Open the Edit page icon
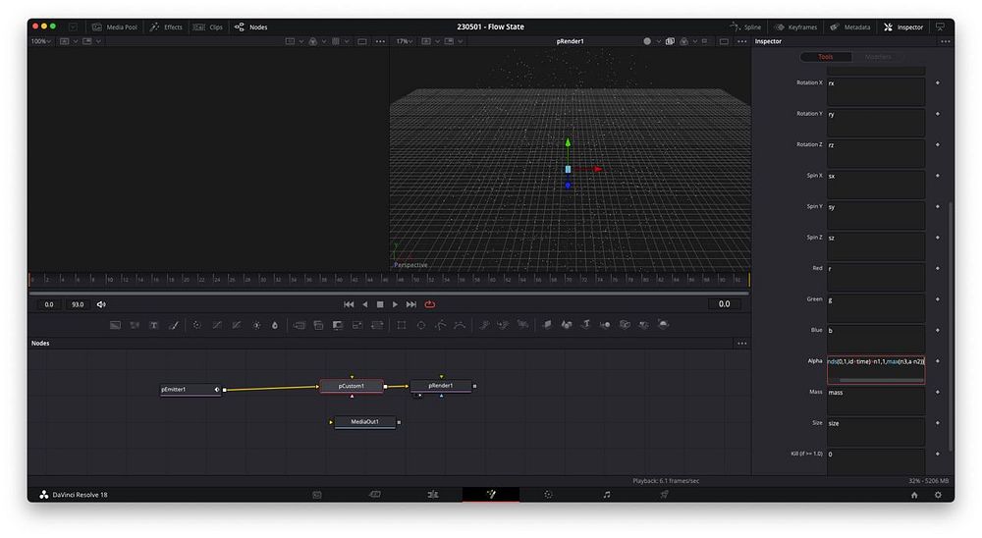Image resolution: width=982 pixels, height=538 pixels. (x=432, y=495)
